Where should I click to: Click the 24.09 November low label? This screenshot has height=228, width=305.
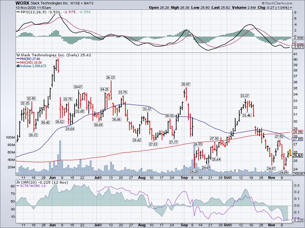(283, 172)
